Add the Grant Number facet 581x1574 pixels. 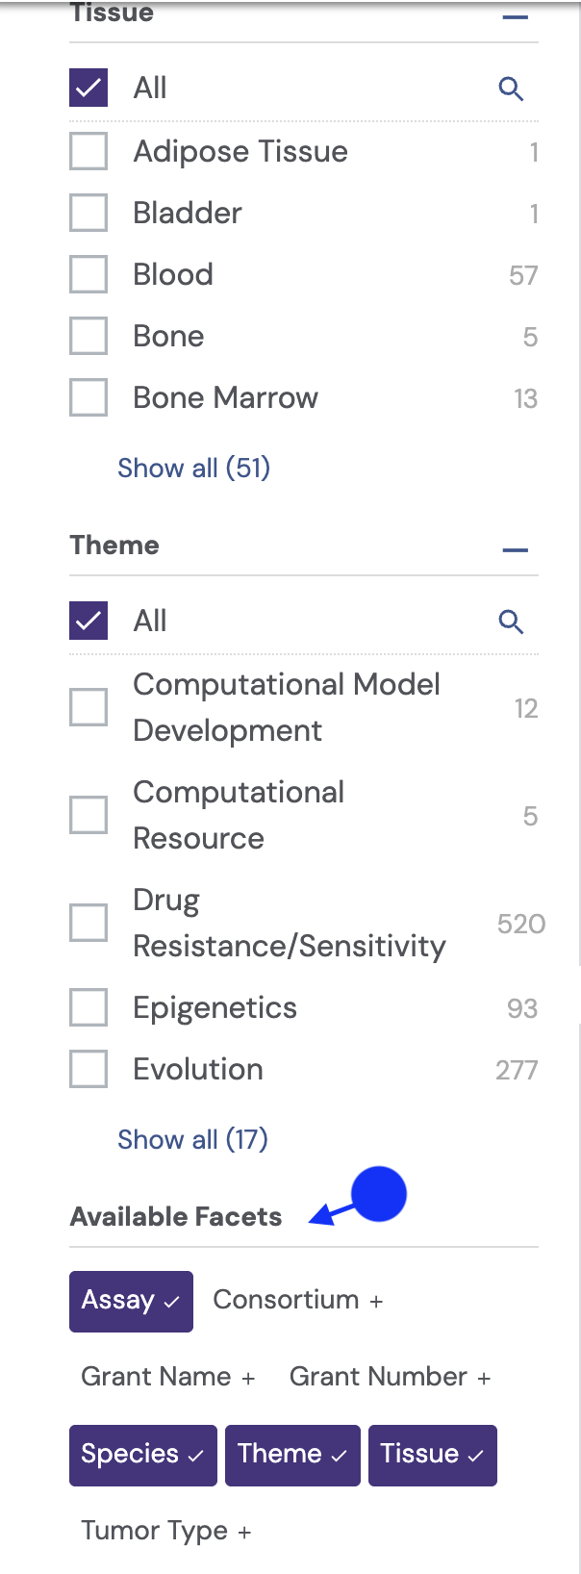389,1377
